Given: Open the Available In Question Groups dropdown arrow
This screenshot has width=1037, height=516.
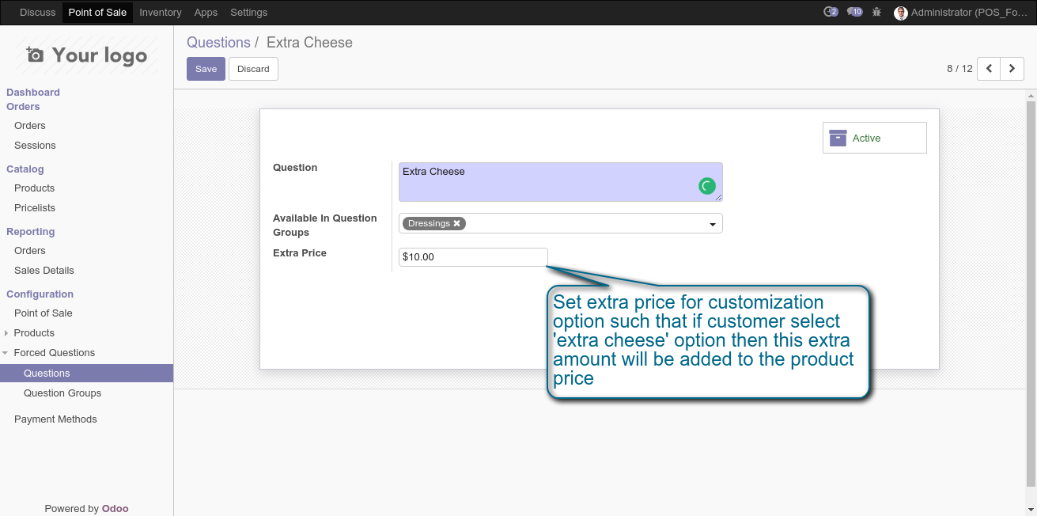Looking at the screenshot, I should [x=713, y=225].
